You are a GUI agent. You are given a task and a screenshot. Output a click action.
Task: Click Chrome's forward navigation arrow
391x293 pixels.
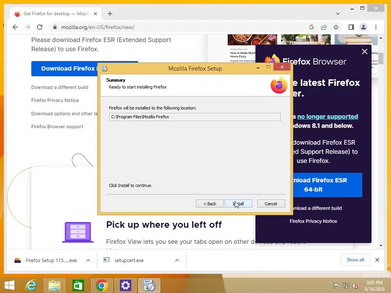tap(27, 27)
